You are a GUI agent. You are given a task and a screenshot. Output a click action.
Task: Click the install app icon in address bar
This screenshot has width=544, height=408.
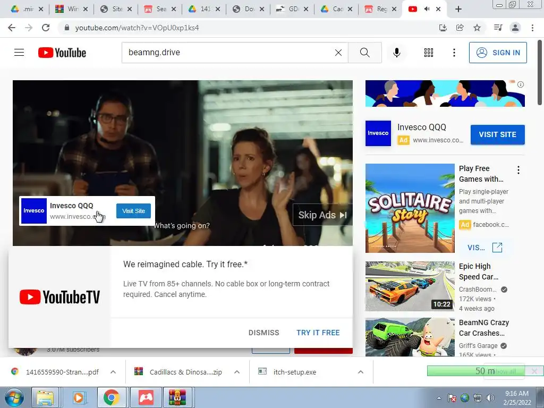pyautogui.click(x=443, y=28)
